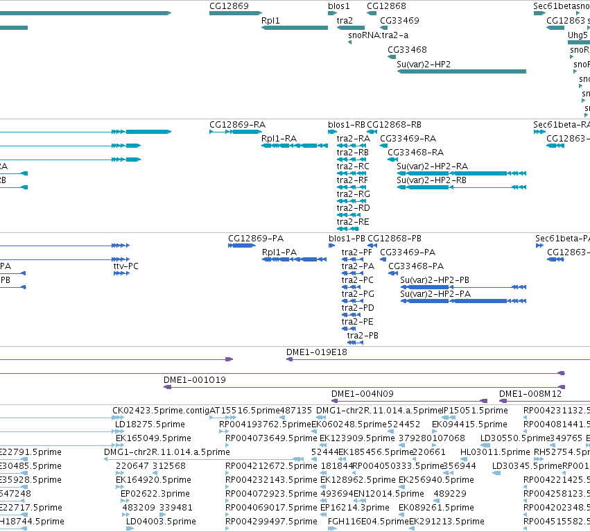Click the tra2-PF protein label
The image size is (590, 532).
click(x=357, y=252)
